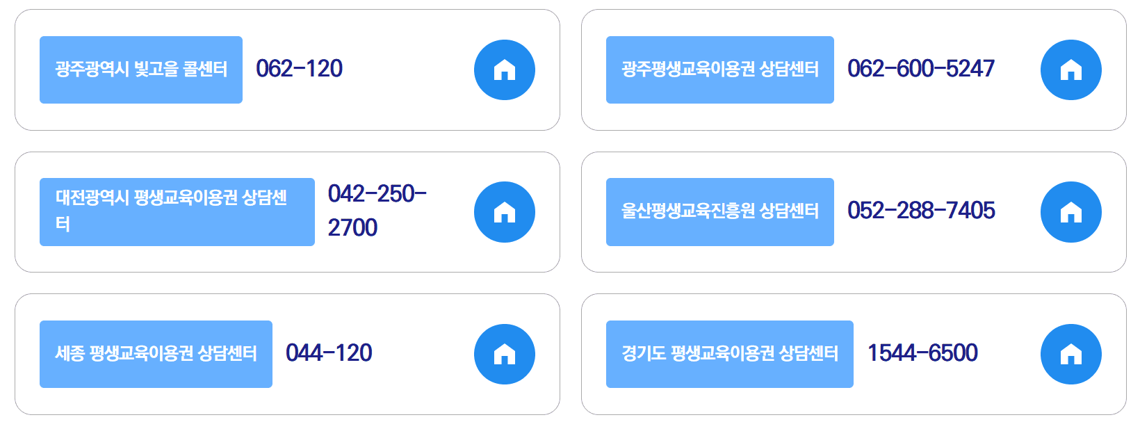The image size is (1140, 438).
Task: Click the blue home symbol beside 1544-6500
Action: tap(1070, 354)
